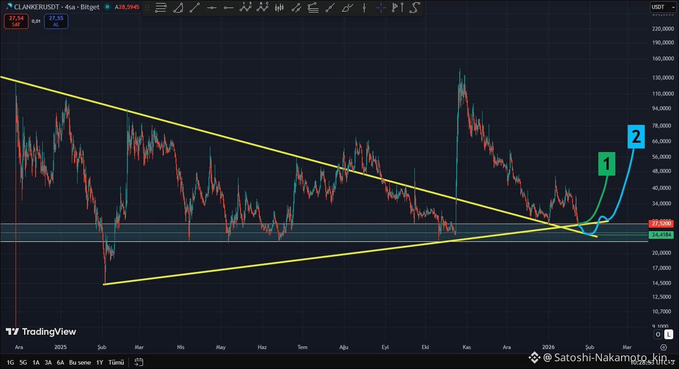Screen dimensions: 679x369
Task: Select the candlestick bars pattern tool
Action: coord(279,8)
